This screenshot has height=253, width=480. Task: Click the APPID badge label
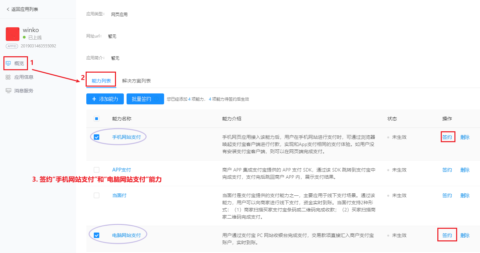[12, 46]
